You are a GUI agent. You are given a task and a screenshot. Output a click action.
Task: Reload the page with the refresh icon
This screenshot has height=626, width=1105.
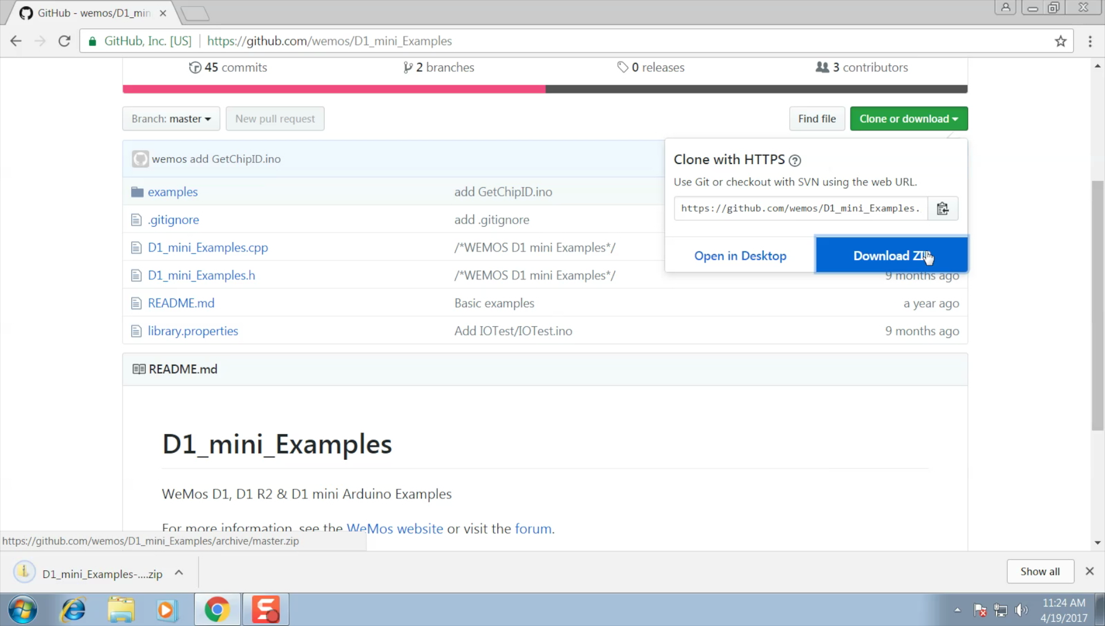pyautogui.click(x=64, y=41)
